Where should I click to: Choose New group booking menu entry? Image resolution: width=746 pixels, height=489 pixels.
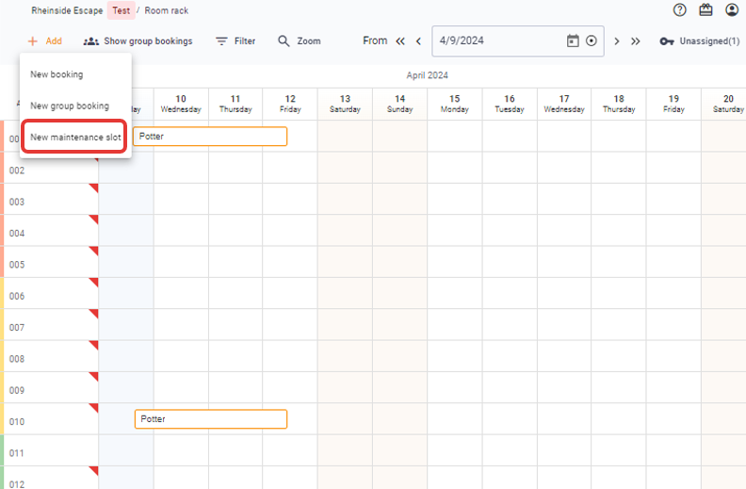[x=70, y=106]
